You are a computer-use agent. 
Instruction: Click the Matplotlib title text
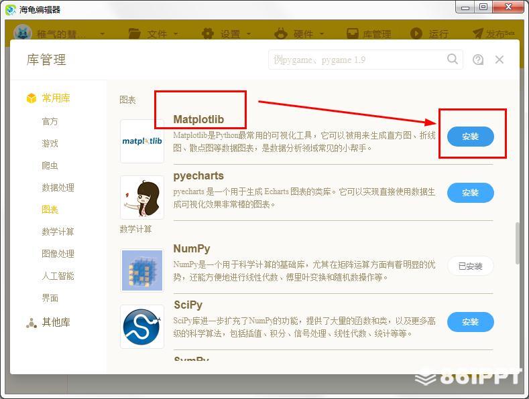pos(198,119)
